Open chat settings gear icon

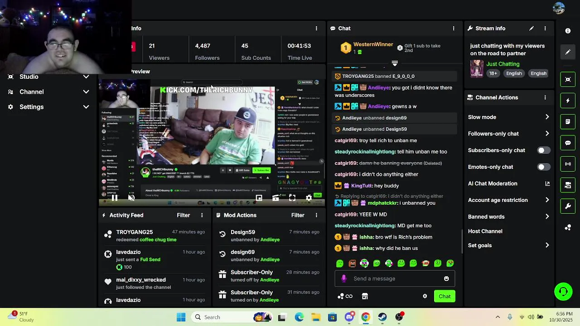click(x=425, y=296)
